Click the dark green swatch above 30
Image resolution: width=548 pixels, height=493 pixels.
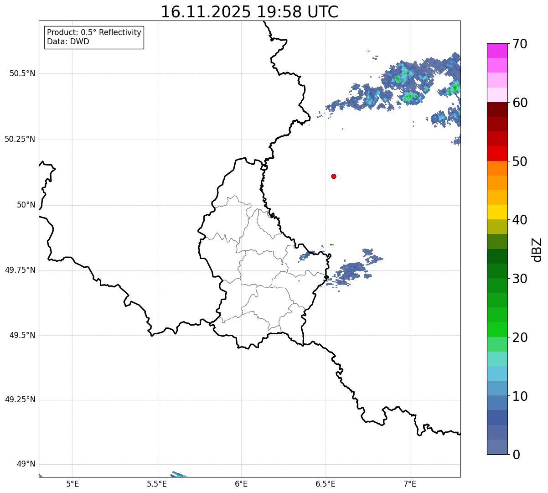(497, 271)
